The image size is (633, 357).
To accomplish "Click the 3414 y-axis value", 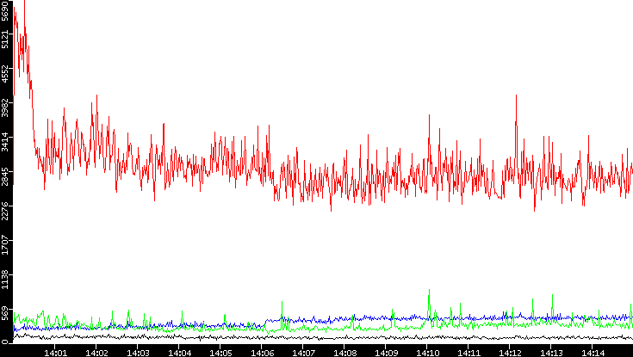I will (4, 143).
